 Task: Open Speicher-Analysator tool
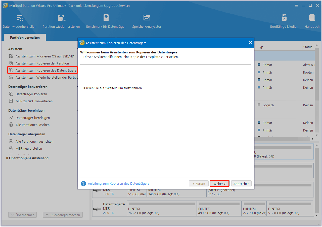click(147, 21)
